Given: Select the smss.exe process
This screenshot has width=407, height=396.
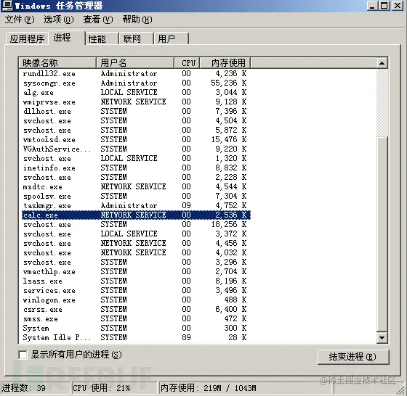Looking at the screenshot, I should click(136, 319).
